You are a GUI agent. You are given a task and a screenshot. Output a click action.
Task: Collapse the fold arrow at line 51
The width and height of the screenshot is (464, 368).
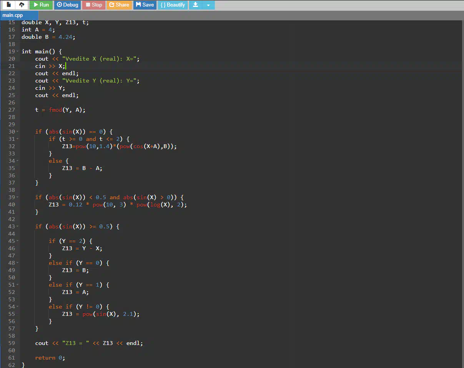[x=18, y=285]
